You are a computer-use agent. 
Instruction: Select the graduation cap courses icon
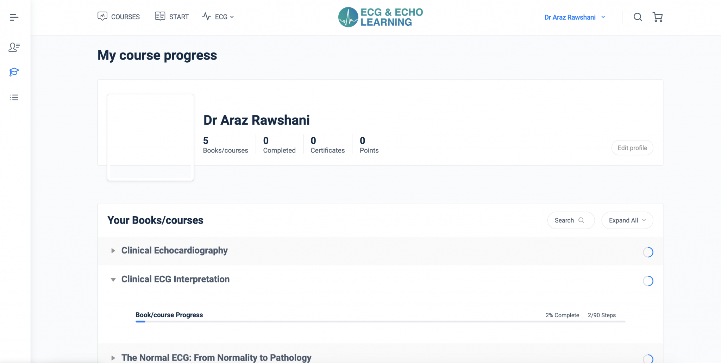point(14,72)
